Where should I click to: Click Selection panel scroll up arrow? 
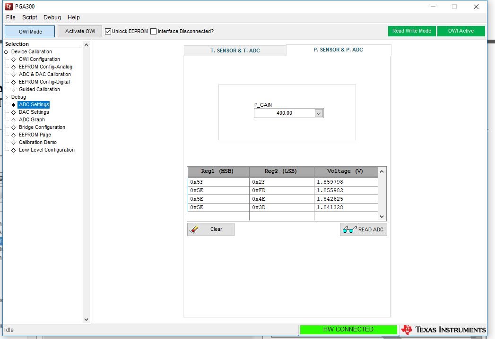[x=86, y=45]
